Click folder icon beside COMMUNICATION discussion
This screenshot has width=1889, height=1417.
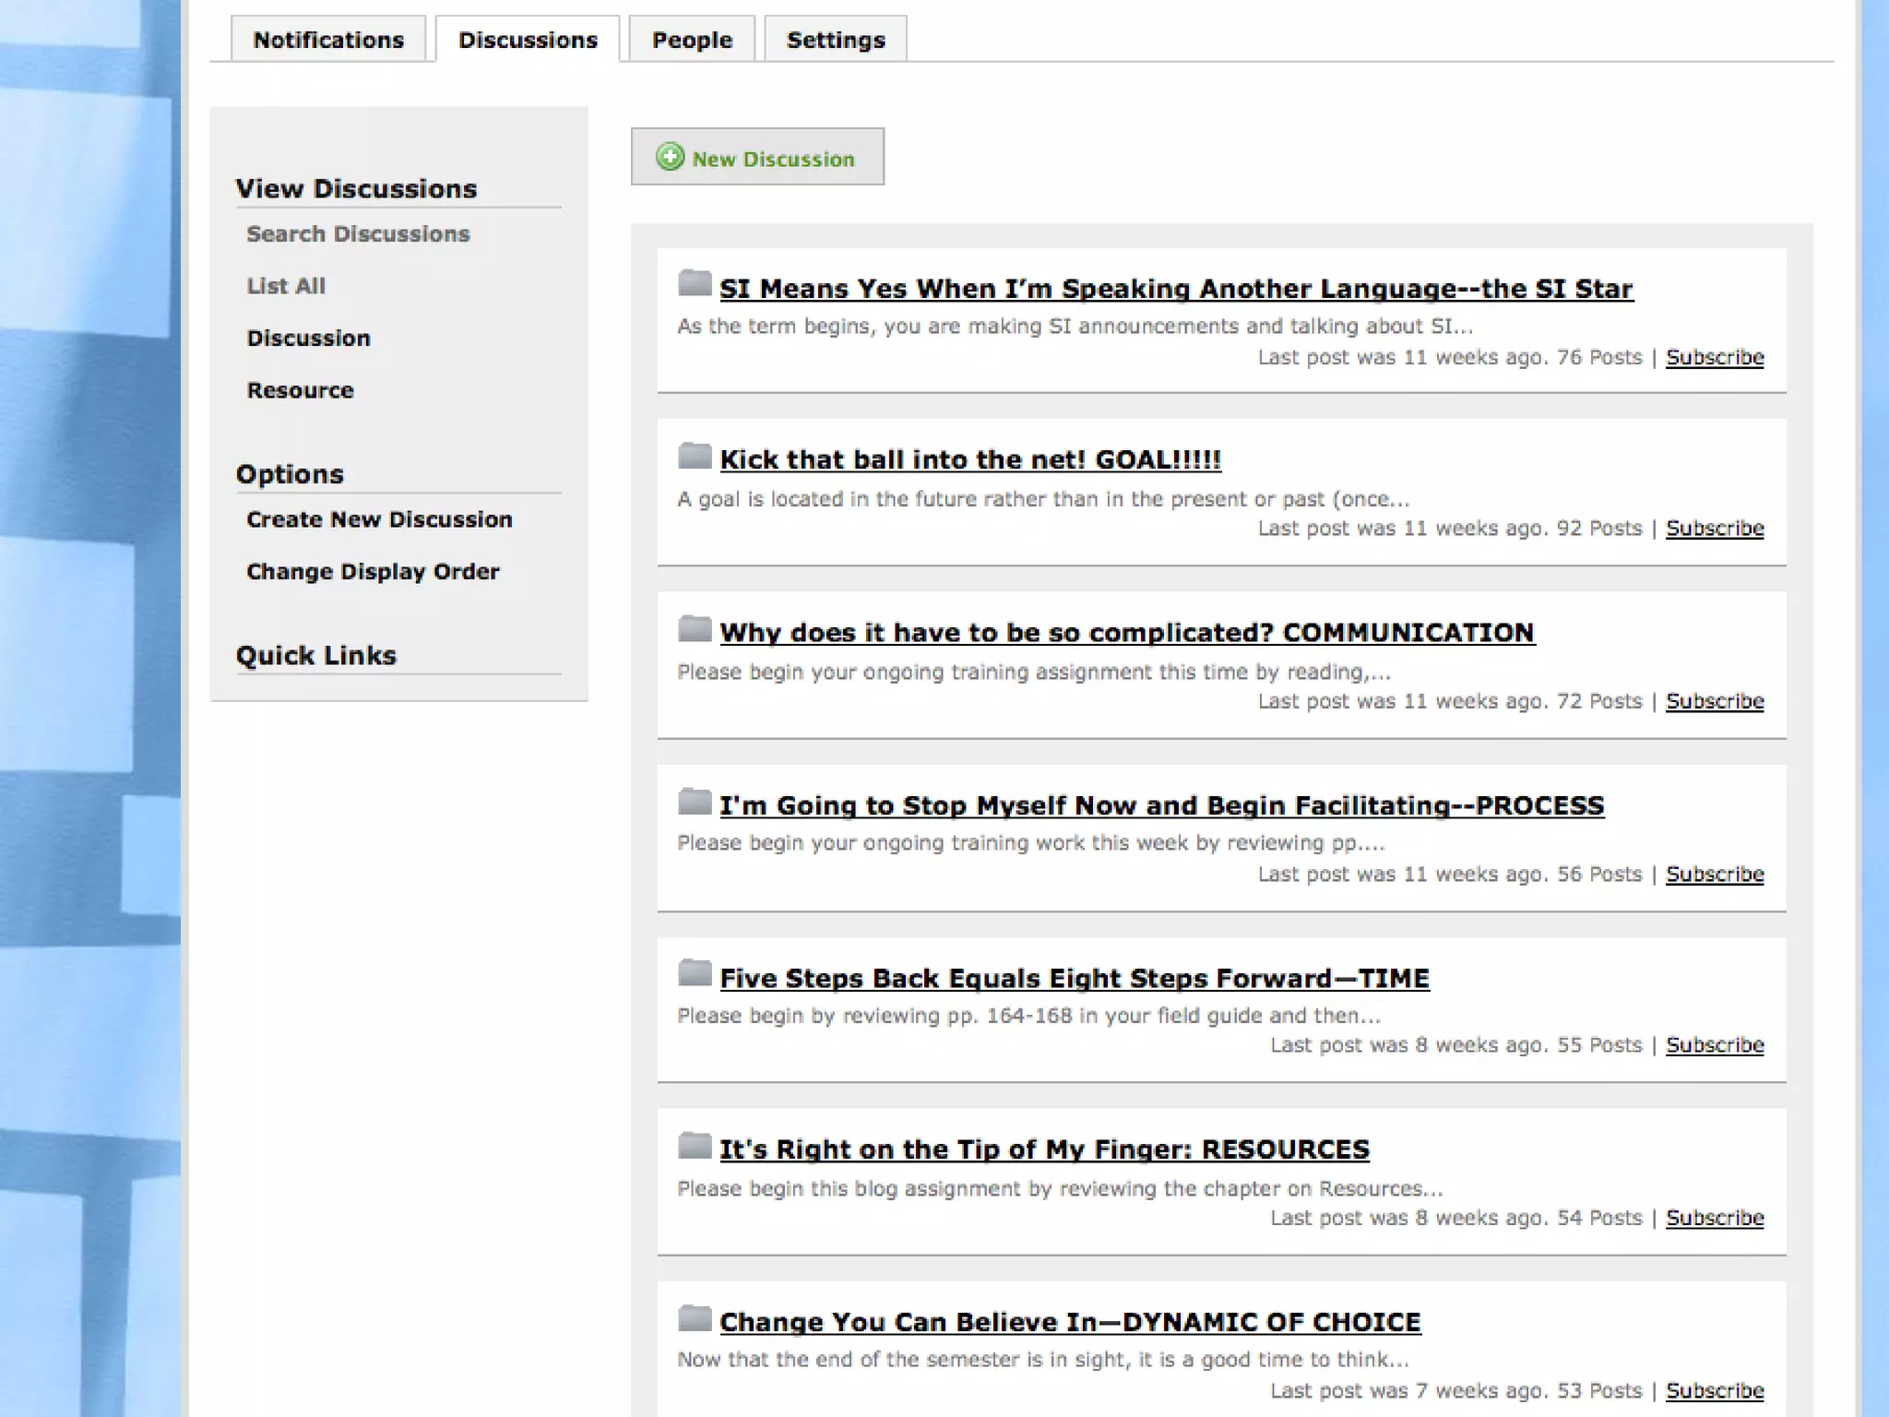[x=695, y=629]
